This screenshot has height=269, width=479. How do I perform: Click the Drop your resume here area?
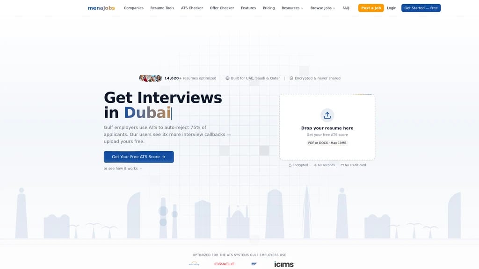coord(327,127)
